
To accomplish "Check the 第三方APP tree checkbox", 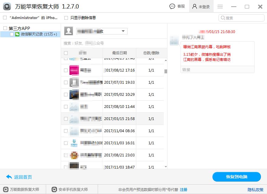I will (5, 28).
